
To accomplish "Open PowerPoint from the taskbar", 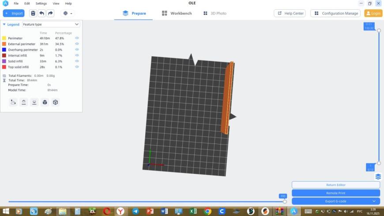I will pos(150,211).
